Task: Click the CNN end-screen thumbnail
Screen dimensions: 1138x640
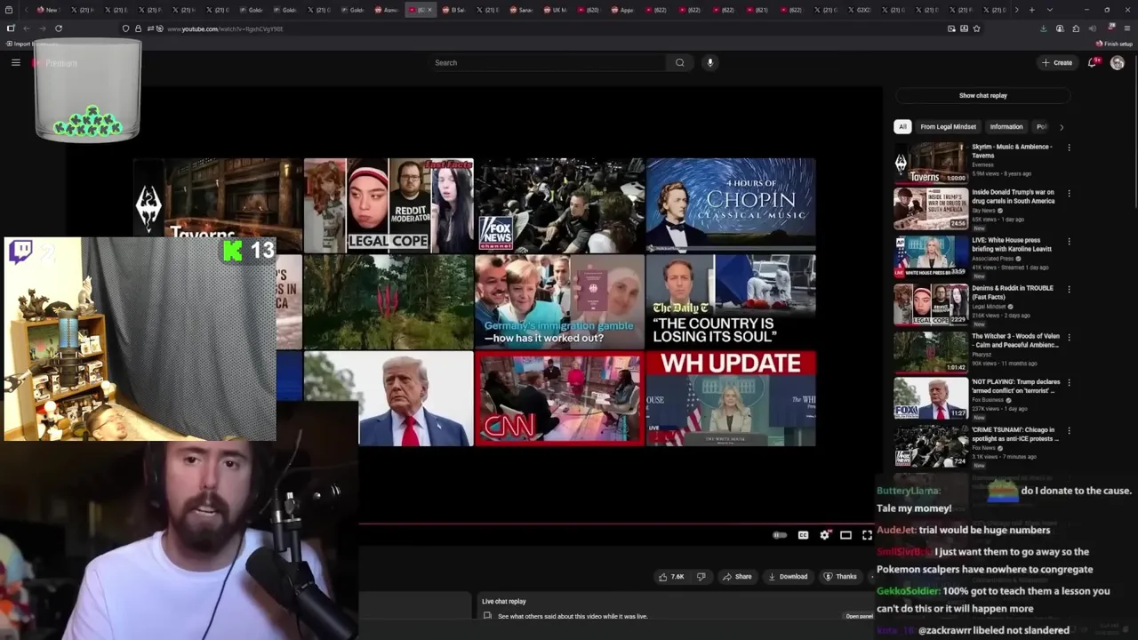Action: 559,398
